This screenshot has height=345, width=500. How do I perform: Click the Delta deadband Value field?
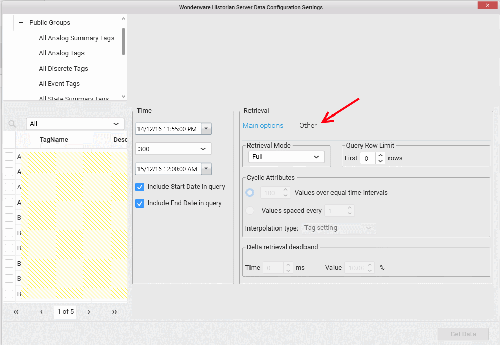pos(355,268)
